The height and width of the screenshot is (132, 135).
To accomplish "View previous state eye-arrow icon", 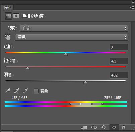I will tap(94, 127).
